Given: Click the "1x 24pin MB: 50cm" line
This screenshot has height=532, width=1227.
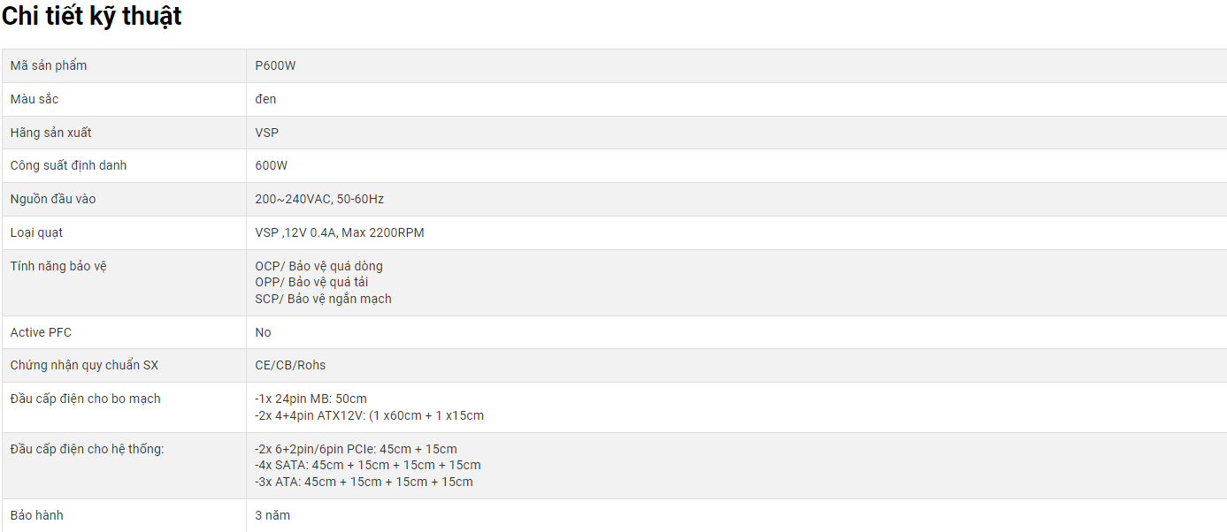Looking at the screenshot, I should pyautogui.click(x=311, y=399).
